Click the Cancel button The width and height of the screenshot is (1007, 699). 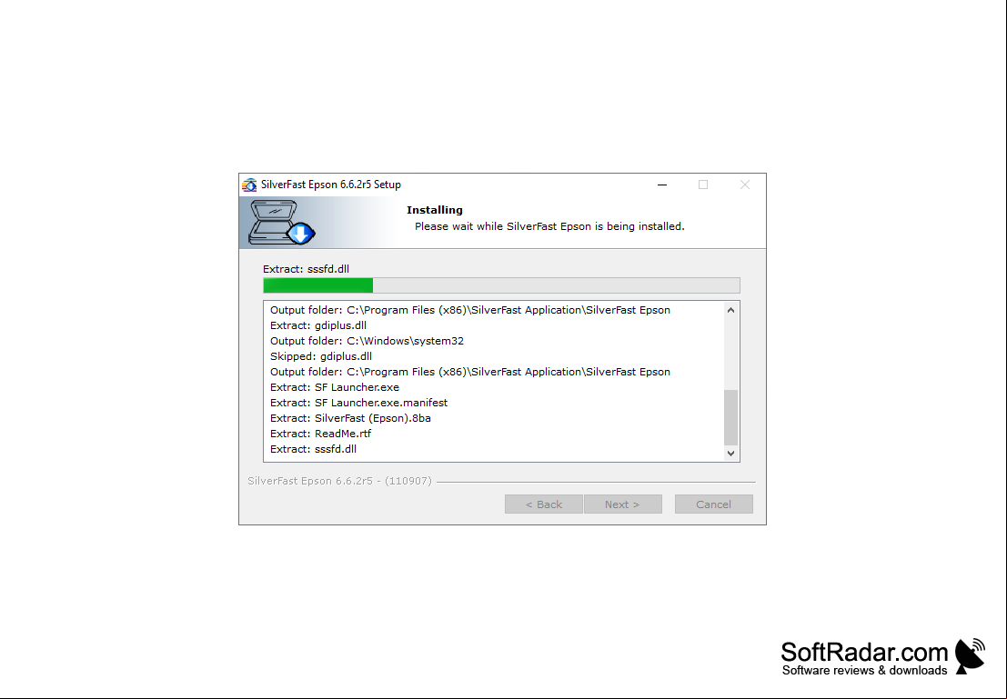[713, 504]
